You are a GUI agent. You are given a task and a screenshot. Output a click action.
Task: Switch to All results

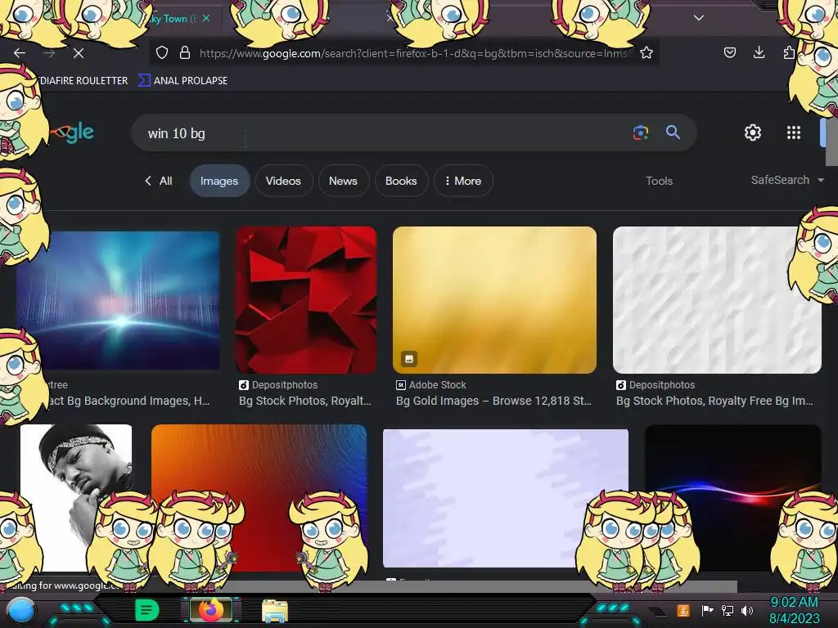[158, 181]
